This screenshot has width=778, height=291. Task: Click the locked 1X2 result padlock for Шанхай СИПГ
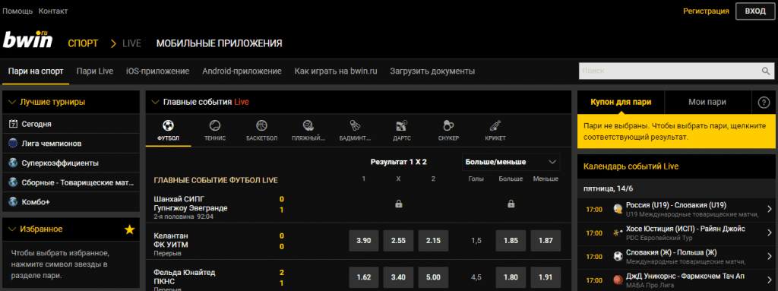[x=398, y=204]
